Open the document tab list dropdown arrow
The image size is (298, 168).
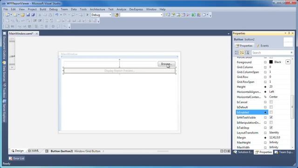[229, 34]
